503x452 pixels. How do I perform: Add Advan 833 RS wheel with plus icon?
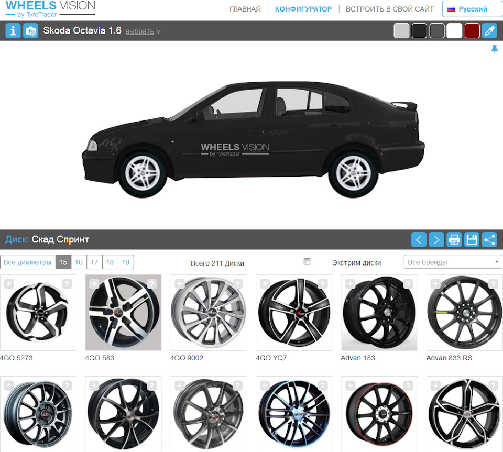pyautogui.click(x=435, y=284)
